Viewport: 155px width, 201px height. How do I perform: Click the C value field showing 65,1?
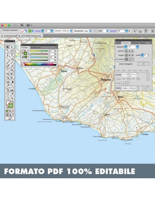click(51, 51)
